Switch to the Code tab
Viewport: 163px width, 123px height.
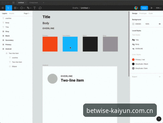tap(151, 13)
